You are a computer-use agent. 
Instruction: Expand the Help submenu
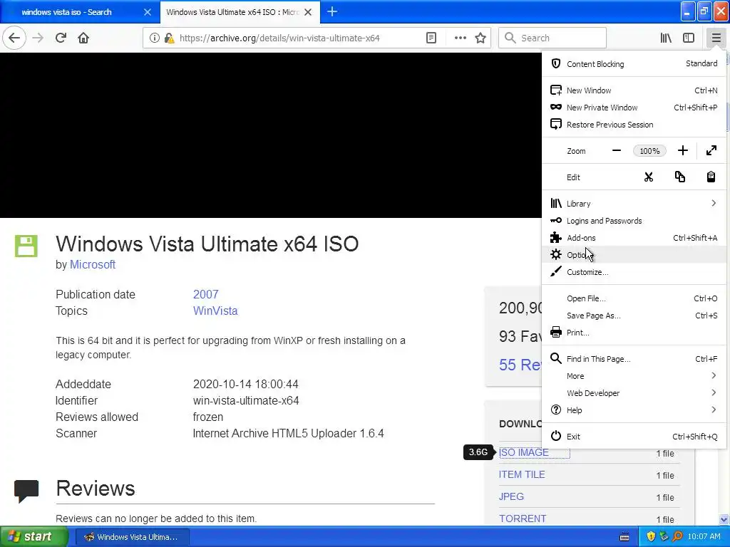click(634, 410)
